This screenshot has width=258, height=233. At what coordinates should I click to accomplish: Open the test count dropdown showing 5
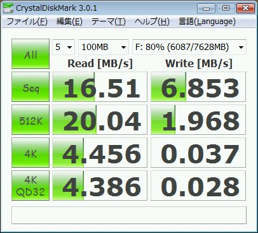coord(64,47)
